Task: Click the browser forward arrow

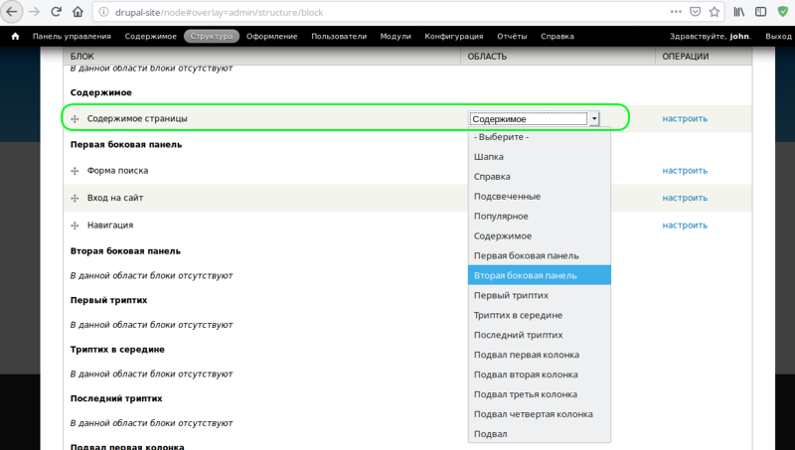Action: [x=34, y=12]
